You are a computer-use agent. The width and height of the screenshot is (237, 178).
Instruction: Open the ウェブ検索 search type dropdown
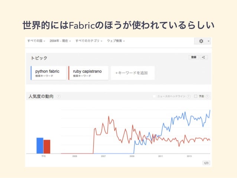[x=116, y=41]
